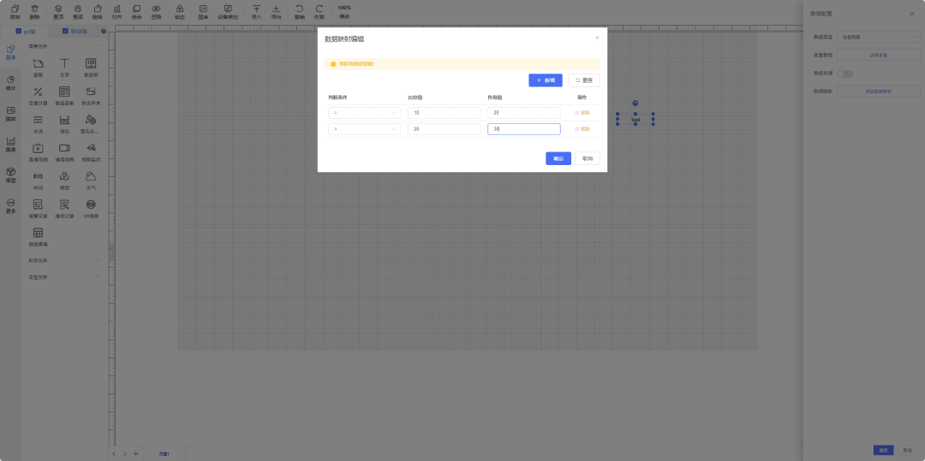
Task: Pick the 变量计算 variable calculation component
Action: click(38, 96)
